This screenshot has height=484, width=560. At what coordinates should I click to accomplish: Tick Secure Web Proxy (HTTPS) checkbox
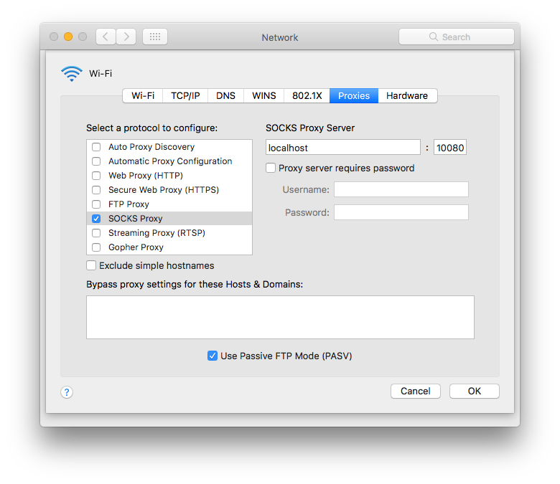(96, 190)
